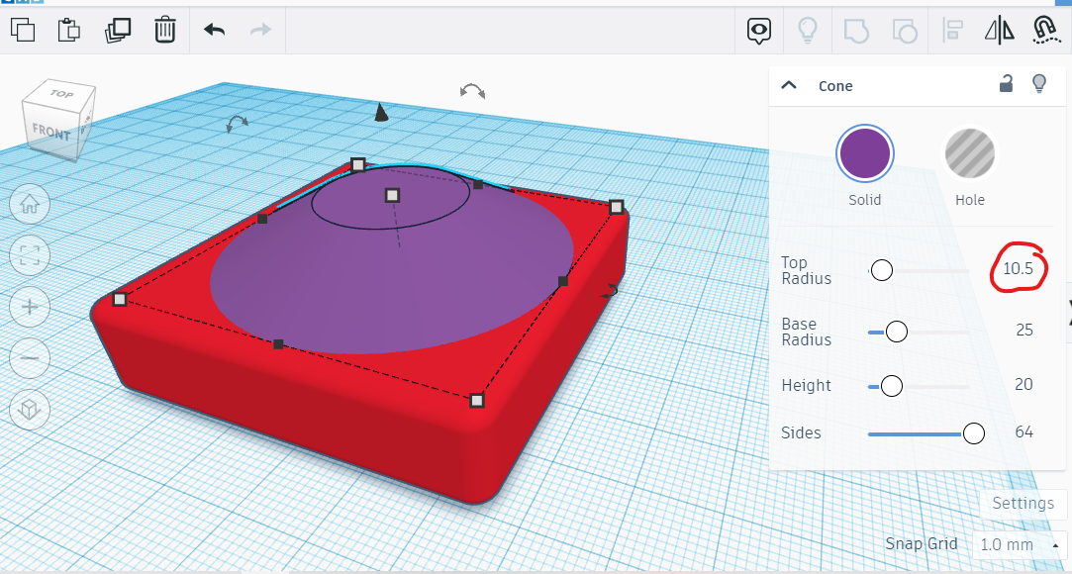The image size is (1072, 574).
Task: Copy the selected shape
Action: pos(22,30)
